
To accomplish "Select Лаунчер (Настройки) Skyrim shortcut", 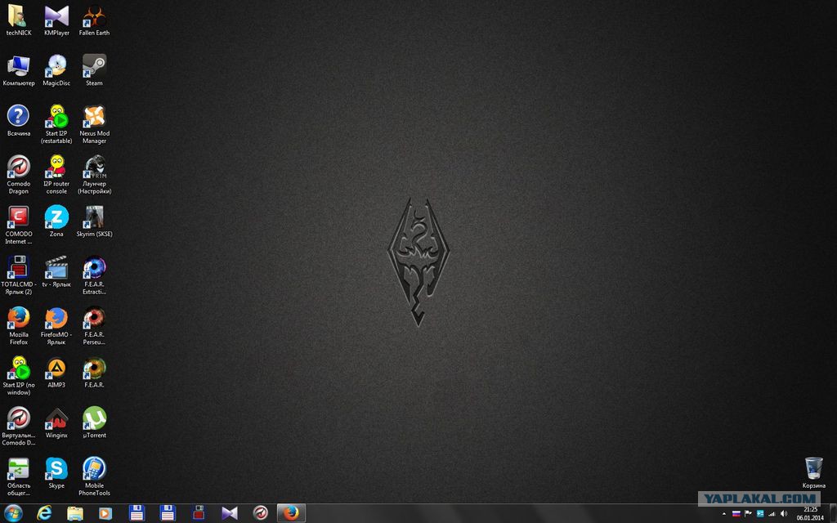I will pos(95,174).
